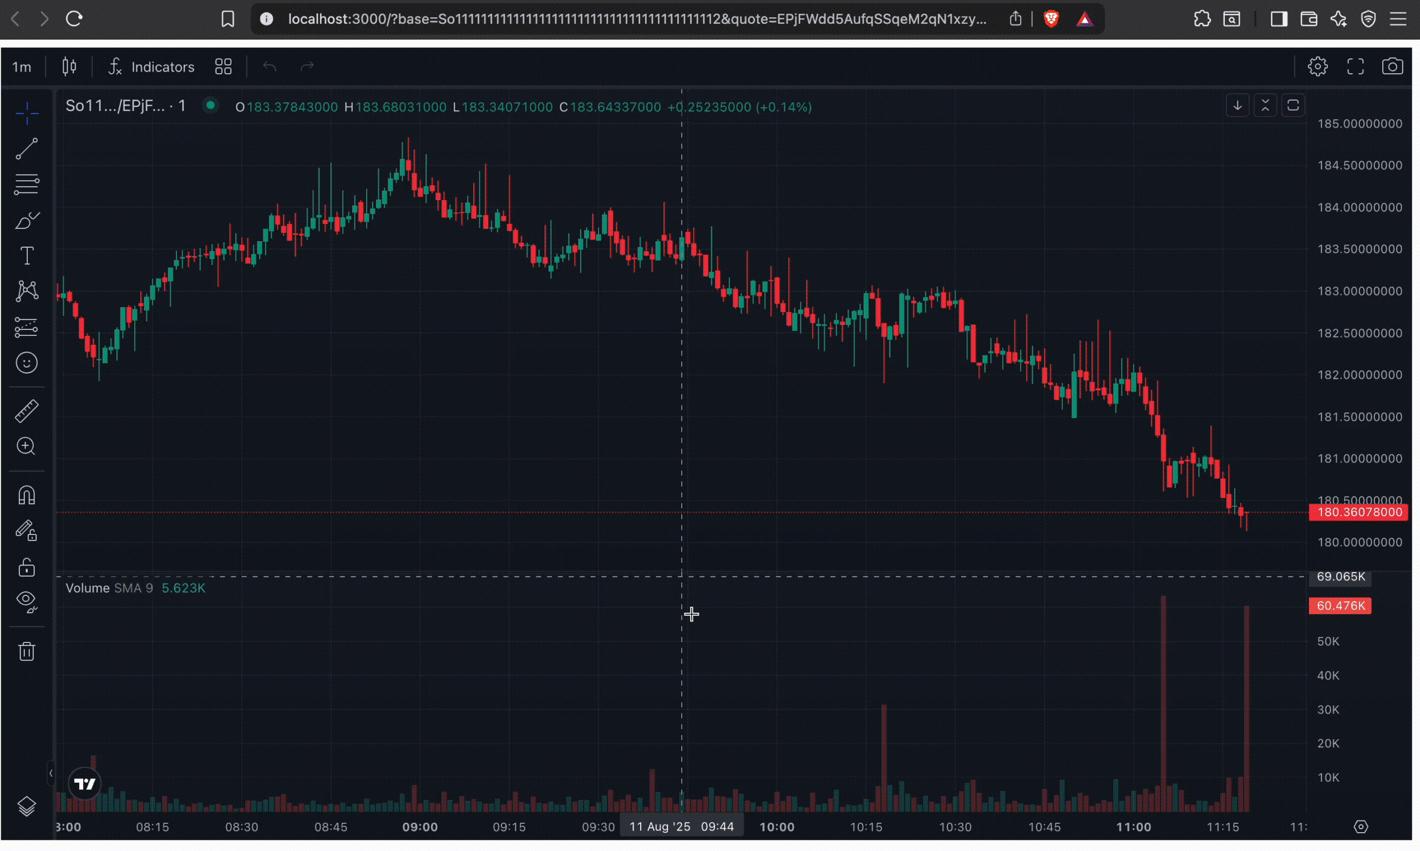Enter fullscreen mode on the chart
The width and height of the screenshot is (1420, 851).
(1356, 67)
